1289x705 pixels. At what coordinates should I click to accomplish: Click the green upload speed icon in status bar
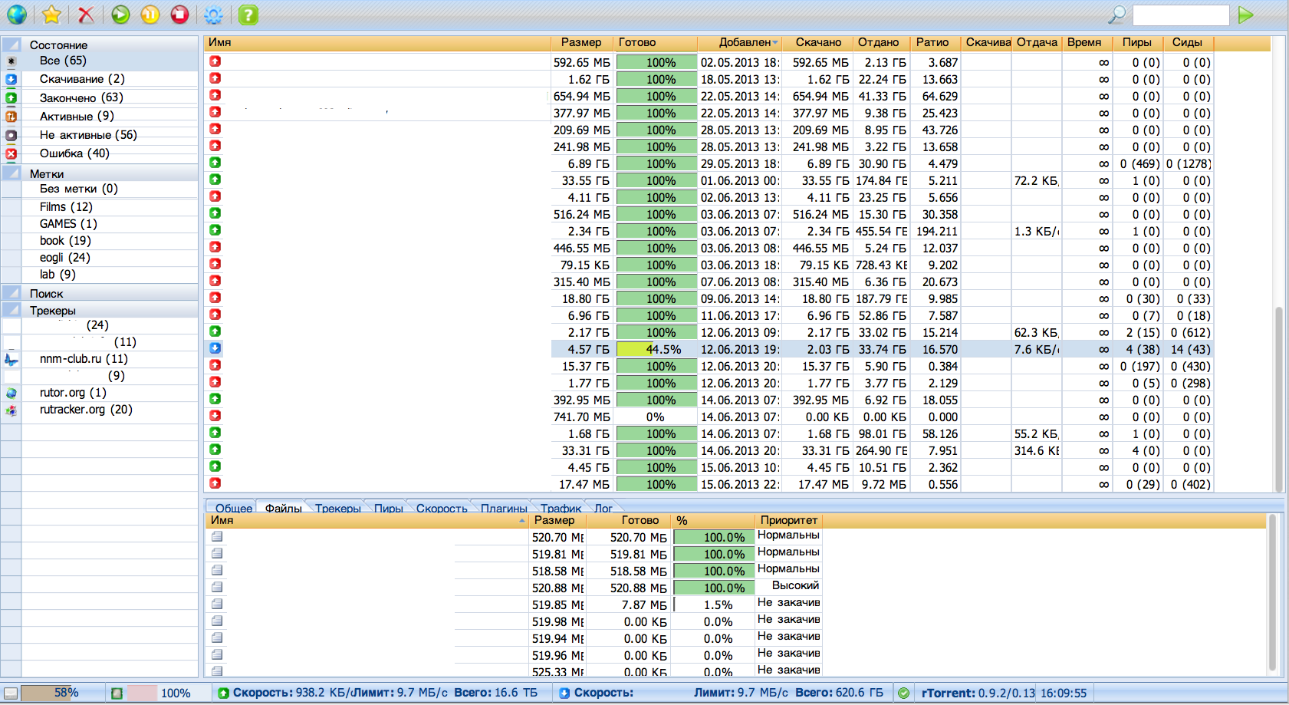click(223, 693)
